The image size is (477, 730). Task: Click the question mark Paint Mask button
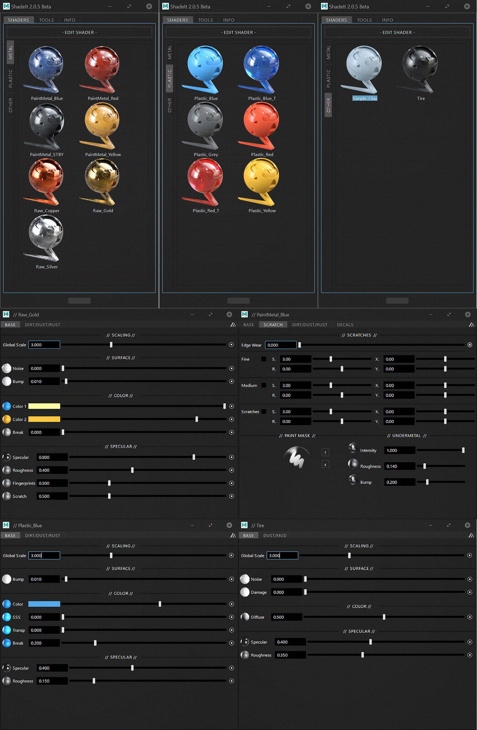325,453
